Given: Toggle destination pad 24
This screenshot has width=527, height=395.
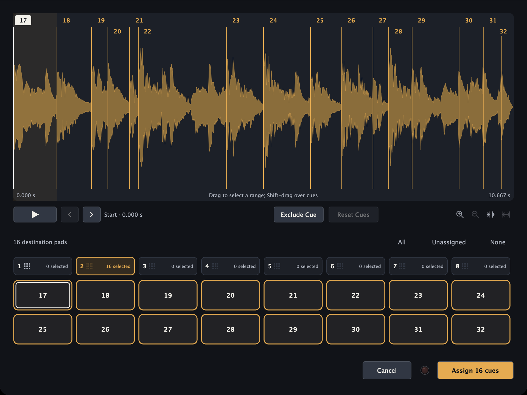Looking at the screenshot, I should pyautogui.click(x=481, y=295).
